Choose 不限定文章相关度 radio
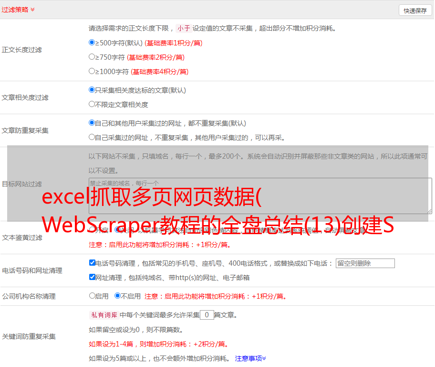Image resolution: width=435 pixels, height=367 pixels. 92,104
